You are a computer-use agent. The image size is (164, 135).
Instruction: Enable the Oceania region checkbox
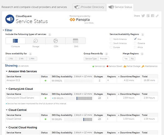pyautogui.click(x=135, y=43)
